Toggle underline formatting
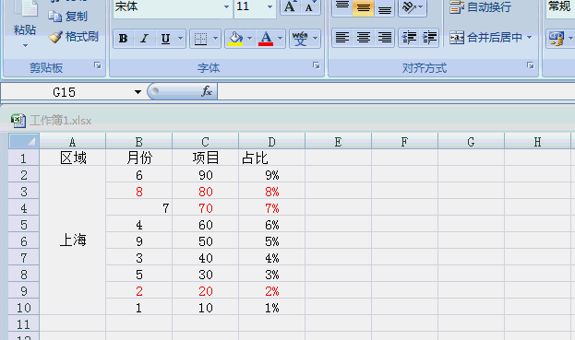 coord(165,39)
